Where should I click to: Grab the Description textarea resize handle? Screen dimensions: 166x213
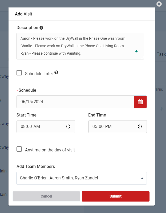pos(143,58)
